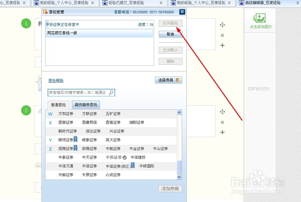The width and height of the screenshot is (301, 202).
Task: Click move icon for step 5
Action: [x=222, y=112]
